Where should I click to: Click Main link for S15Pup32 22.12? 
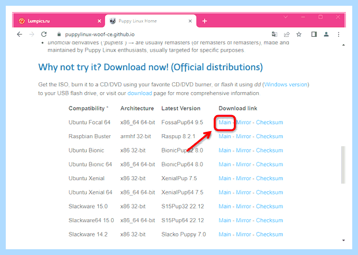coord(225,207)
